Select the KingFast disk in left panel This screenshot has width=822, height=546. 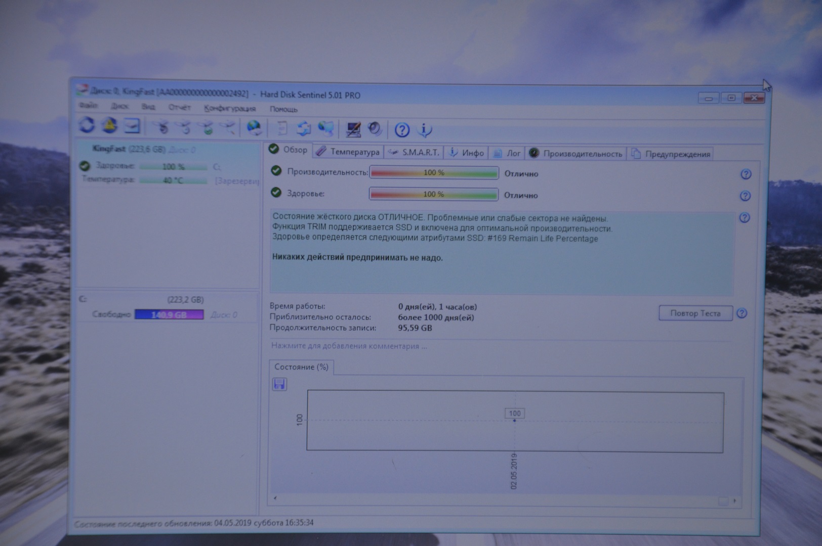click(128, 149)
